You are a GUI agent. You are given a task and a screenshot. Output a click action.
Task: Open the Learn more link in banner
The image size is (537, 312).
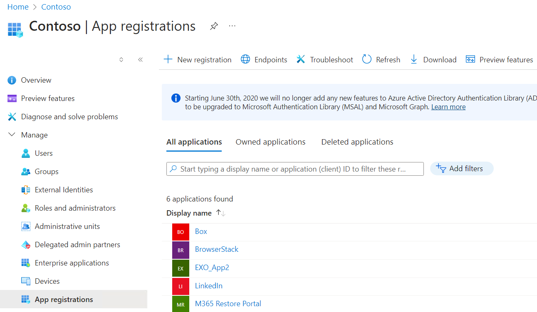pyautogui.click(x=448, y=107)
